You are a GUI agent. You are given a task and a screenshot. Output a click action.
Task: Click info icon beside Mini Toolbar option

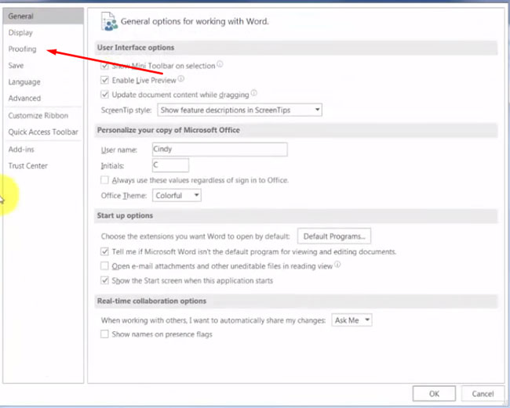[220, 64]
